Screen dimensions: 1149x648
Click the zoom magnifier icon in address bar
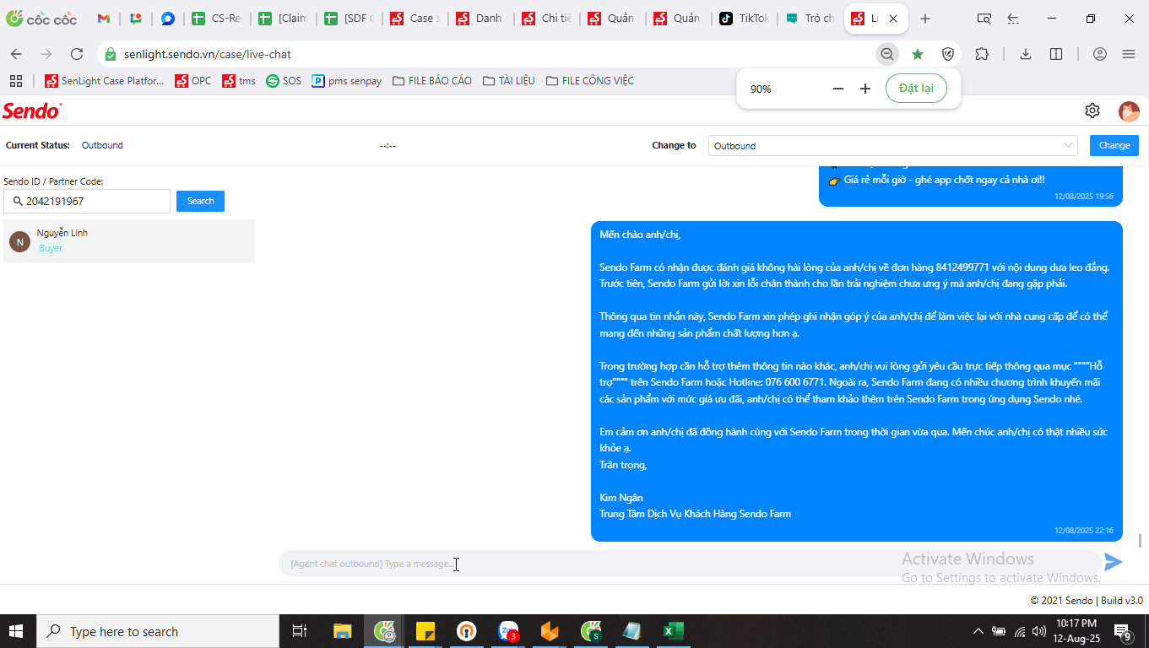point(887,54)
